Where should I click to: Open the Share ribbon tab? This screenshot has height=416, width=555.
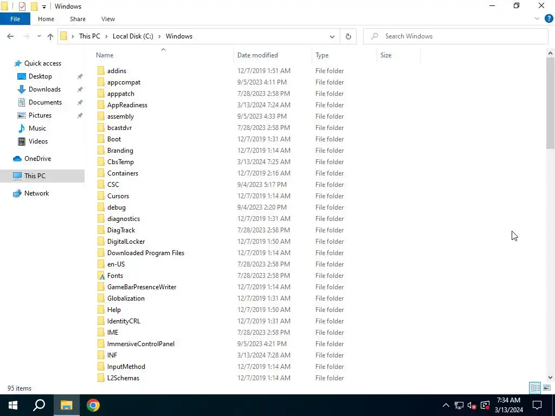pyautogui.click(x=78, y=19)
